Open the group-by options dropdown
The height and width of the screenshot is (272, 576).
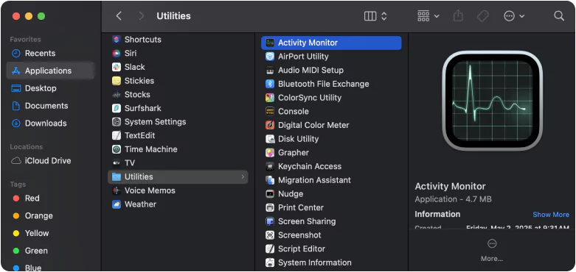(428, 16)
